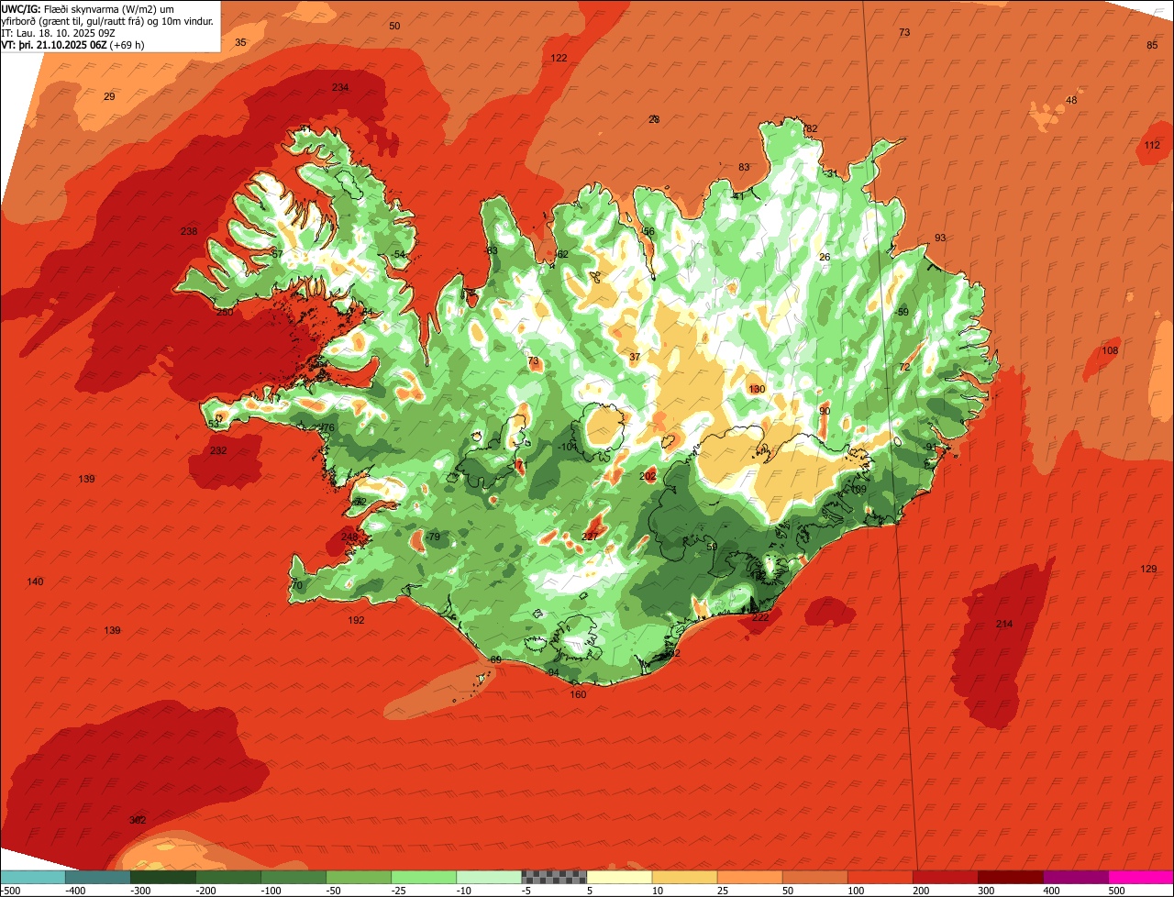
Task: Click the 'IT: Lau. 18. 10. 2025 09Z' line
Action: 60,32
